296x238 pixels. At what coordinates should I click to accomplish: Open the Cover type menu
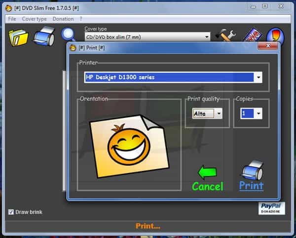click(x=35, y=19)
